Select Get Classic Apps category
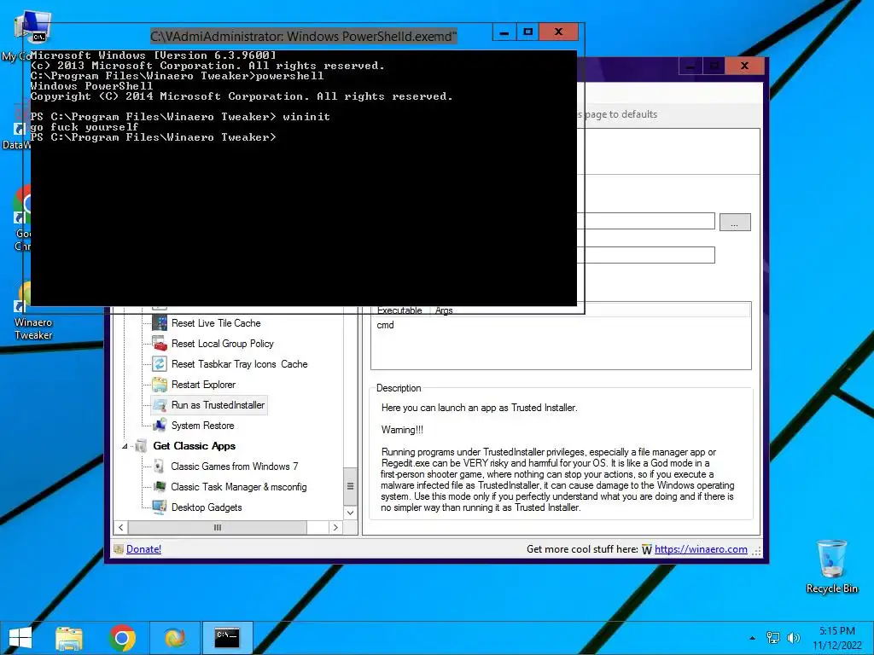874x655 pixels. [194, 446]
